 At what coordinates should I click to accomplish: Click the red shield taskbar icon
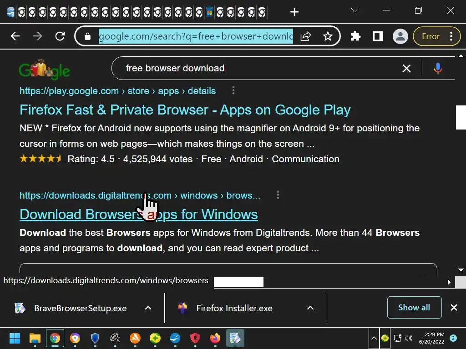195,338
